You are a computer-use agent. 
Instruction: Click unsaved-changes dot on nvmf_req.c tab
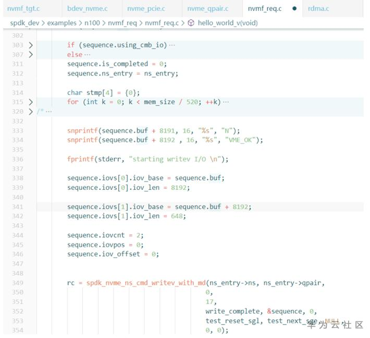294,8
